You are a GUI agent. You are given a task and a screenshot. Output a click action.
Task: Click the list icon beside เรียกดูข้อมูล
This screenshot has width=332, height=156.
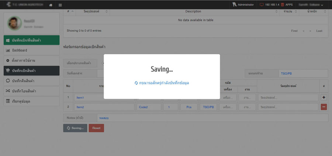[8, 101]
